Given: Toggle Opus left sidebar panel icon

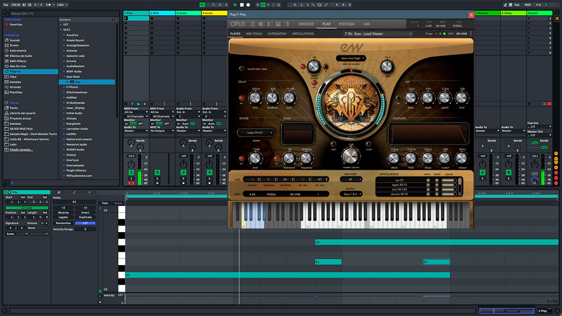Looking at the screenshot, I should click(x=270, y=24).
